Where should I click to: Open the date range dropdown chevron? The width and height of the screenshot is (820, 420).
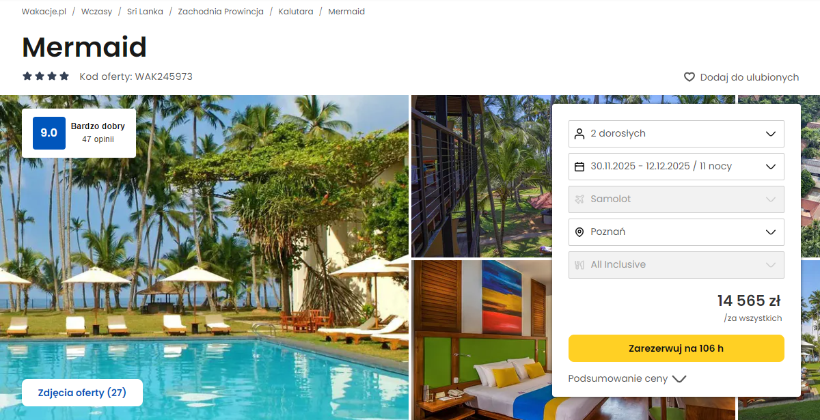pyautogui.click(x=771, y=166)
